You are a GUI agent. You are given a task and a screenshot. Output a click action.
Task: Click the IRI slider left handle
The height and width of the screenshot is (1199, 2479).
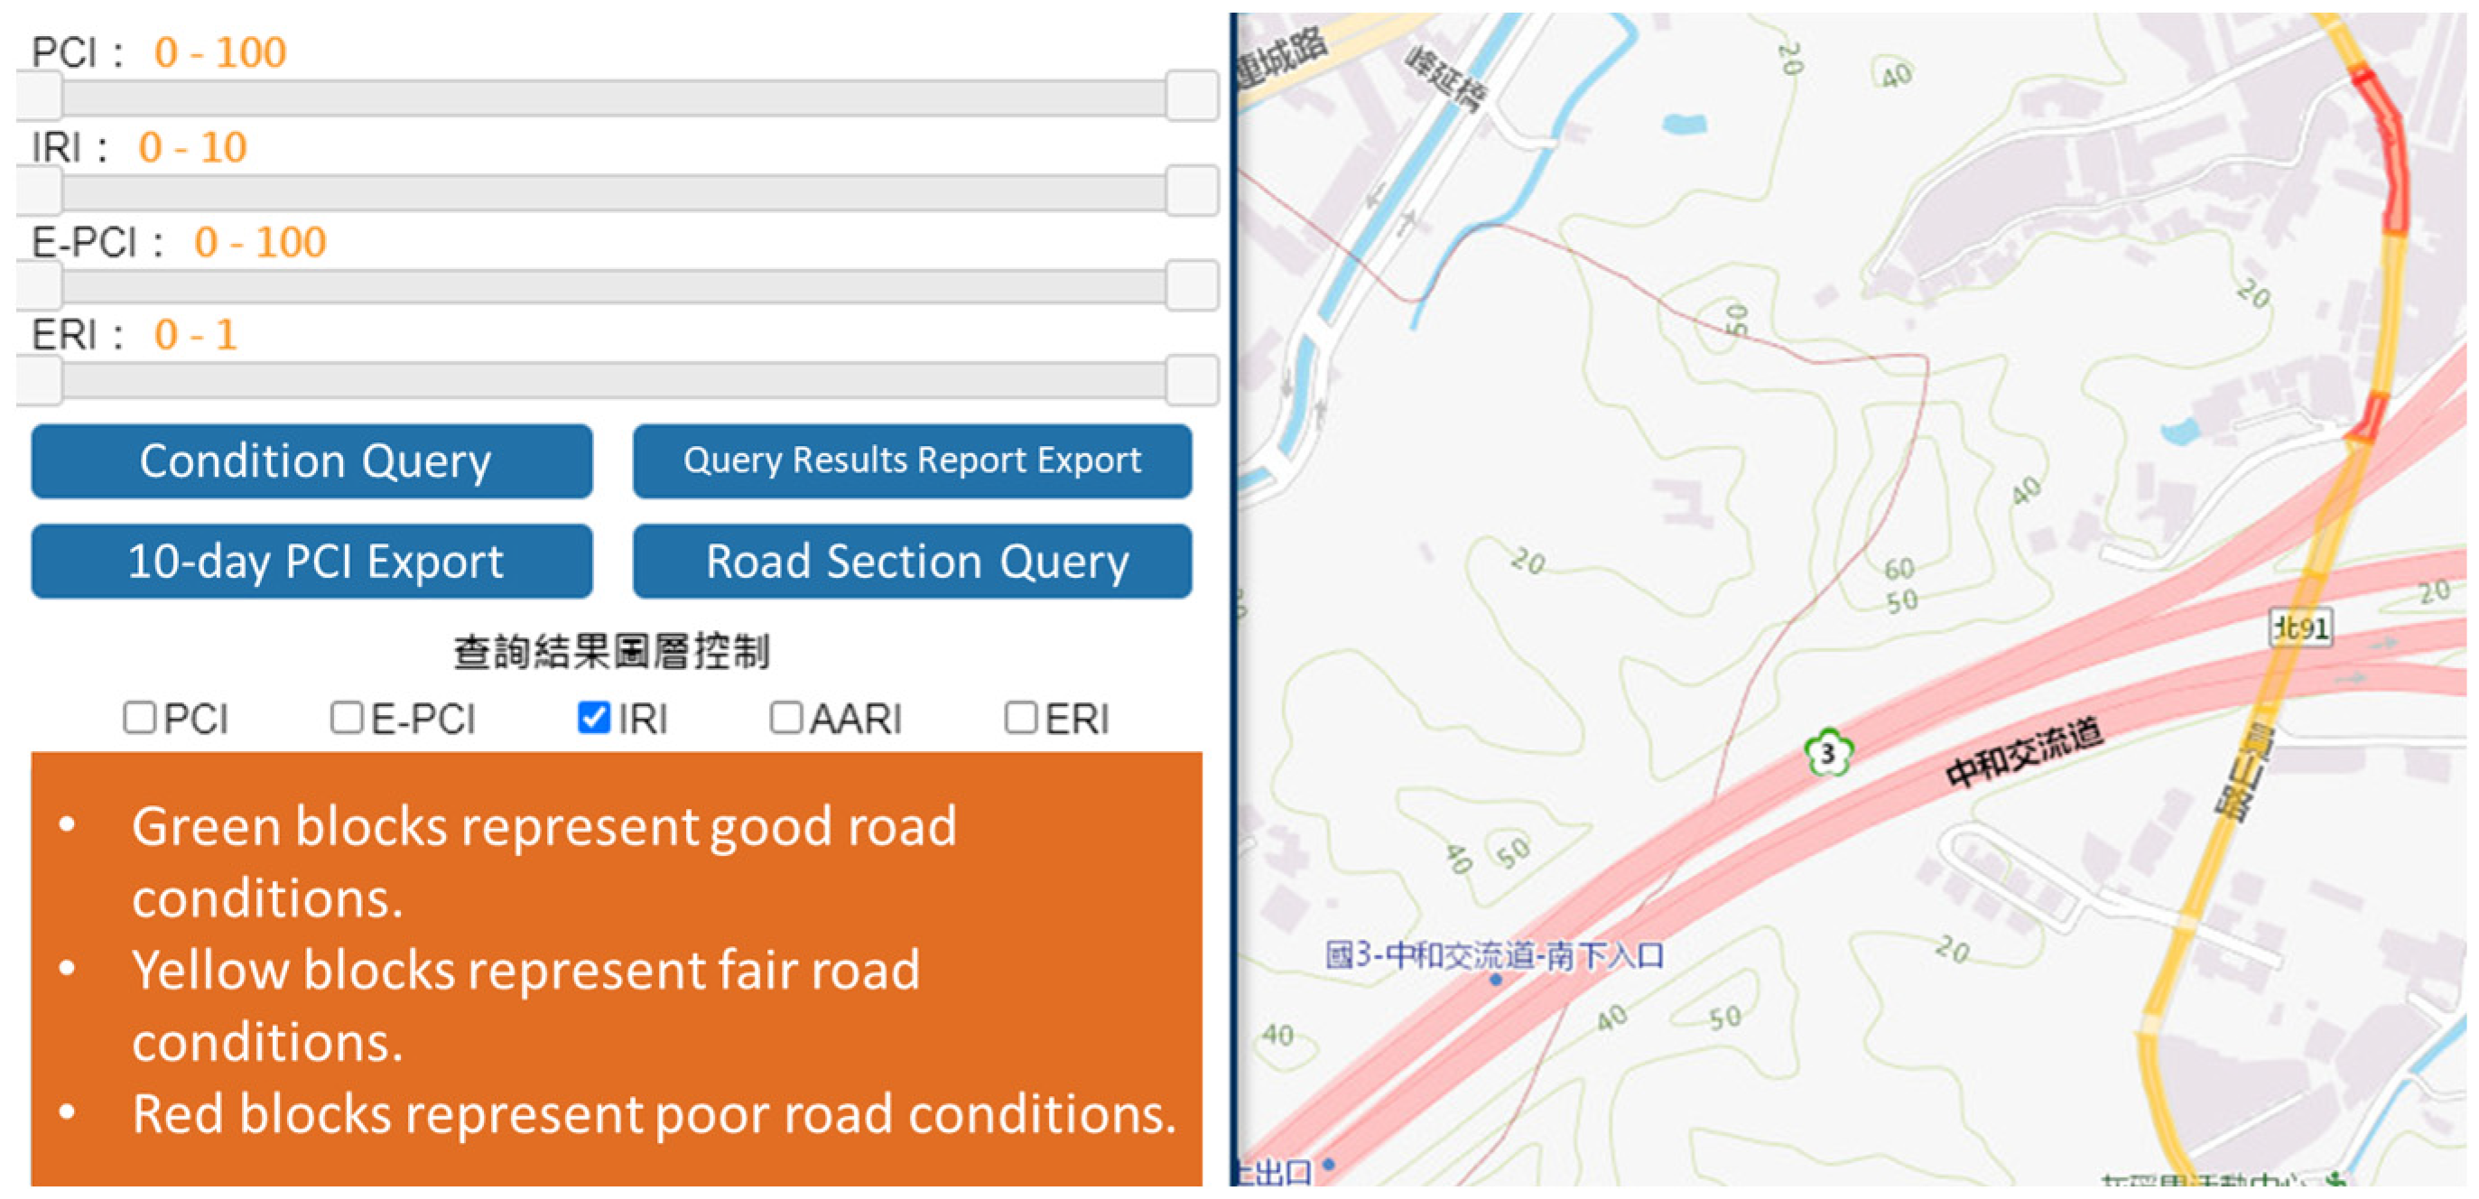click(x=40, y=191)
